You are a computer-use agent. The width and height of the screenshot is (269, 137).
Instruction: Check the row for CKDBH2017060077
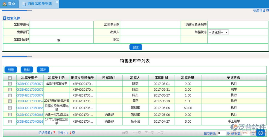coord(10,84)
